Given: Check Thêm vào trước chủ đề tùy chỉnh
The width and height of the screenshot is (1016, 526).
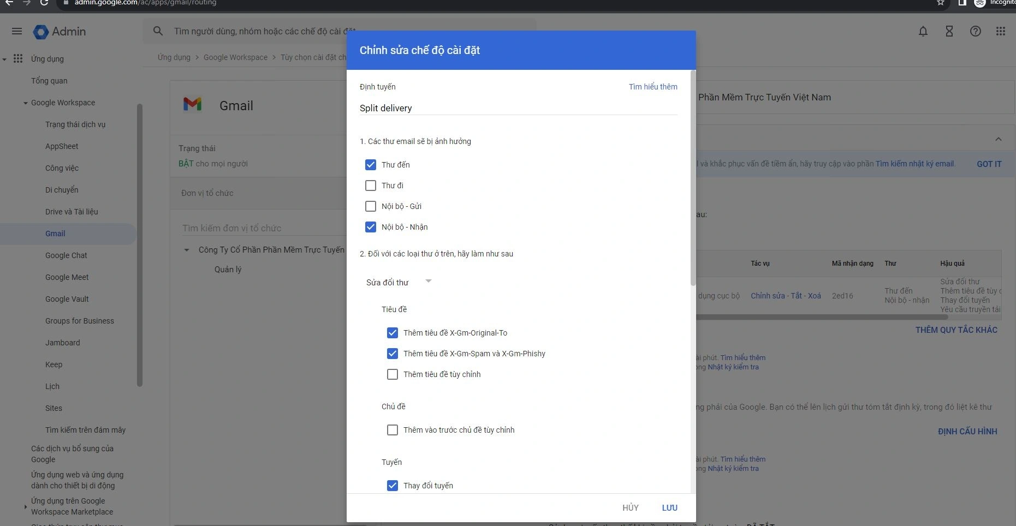Looking at the screenshot, I should (393, 430).
